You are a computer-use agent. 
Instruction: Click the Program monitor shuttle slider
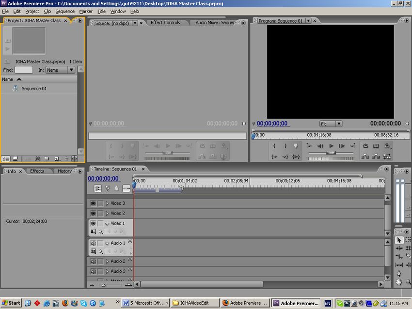[x=331, y=153]
